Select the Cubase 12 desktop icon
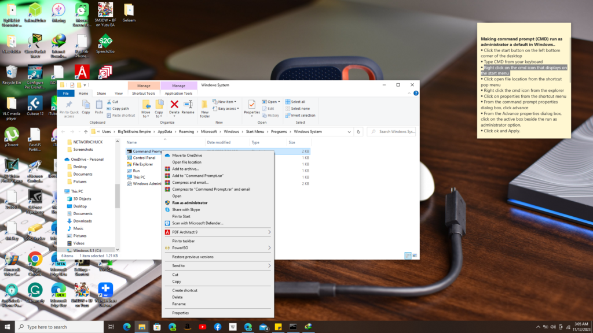 [x=35, y=106]
